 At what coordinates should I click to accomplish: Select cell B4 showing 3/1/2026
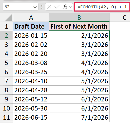79,54
